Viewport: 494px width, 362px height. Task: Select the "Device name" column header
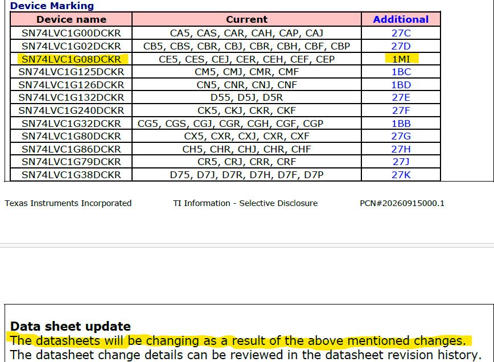tap(71, 19)
